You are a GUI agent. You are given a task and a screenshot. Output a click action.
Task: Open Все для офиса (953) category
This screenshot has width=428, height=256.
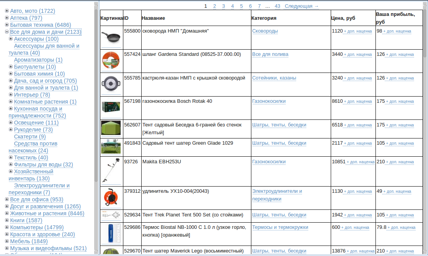point(37,199)
